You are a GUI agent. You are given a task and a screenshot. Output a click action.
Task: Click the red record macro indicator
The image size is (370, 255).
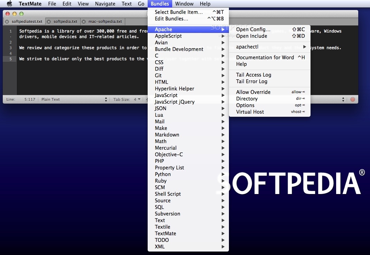point(353,99)
